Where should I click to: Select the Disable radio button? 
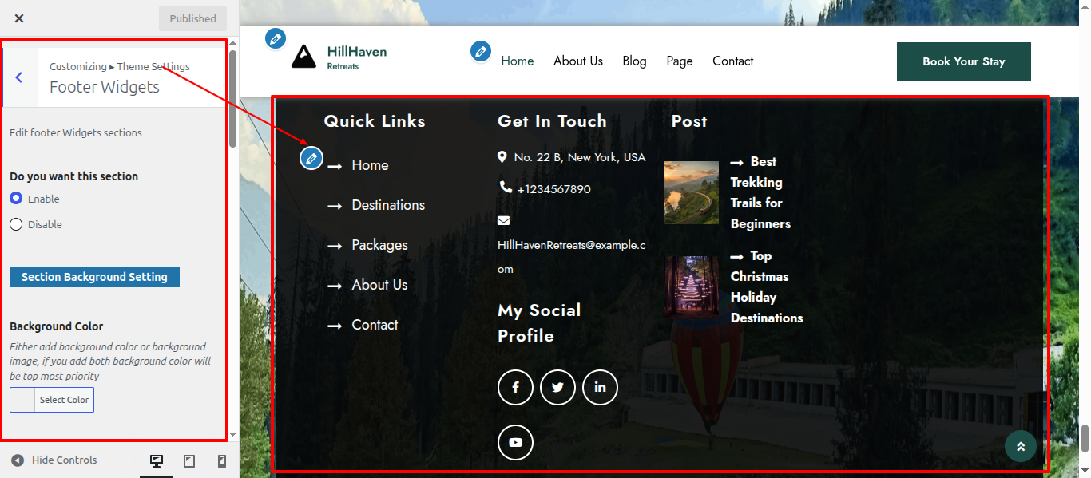(x=16, y=224)
